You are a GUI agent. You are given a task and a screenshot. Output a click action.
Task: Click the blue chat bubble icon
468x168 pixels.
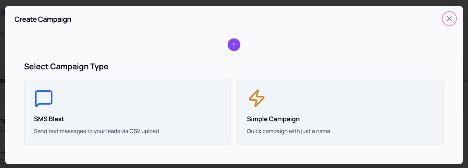tap(44, 99)
